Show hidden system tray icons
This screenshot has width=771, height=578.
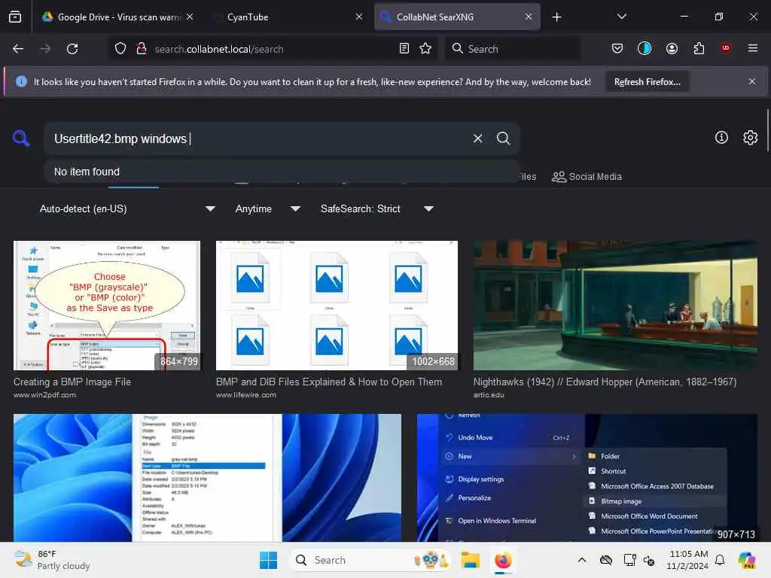coord(582,560)
